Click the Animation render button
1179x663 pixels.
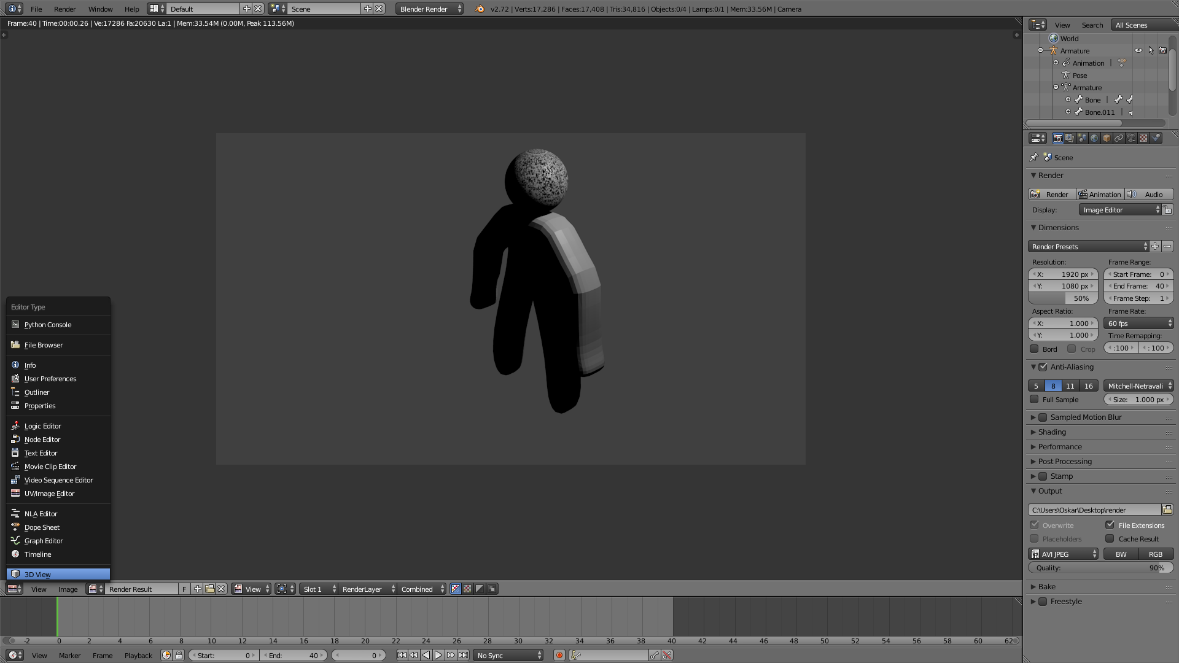click(x=1100, y=194)
